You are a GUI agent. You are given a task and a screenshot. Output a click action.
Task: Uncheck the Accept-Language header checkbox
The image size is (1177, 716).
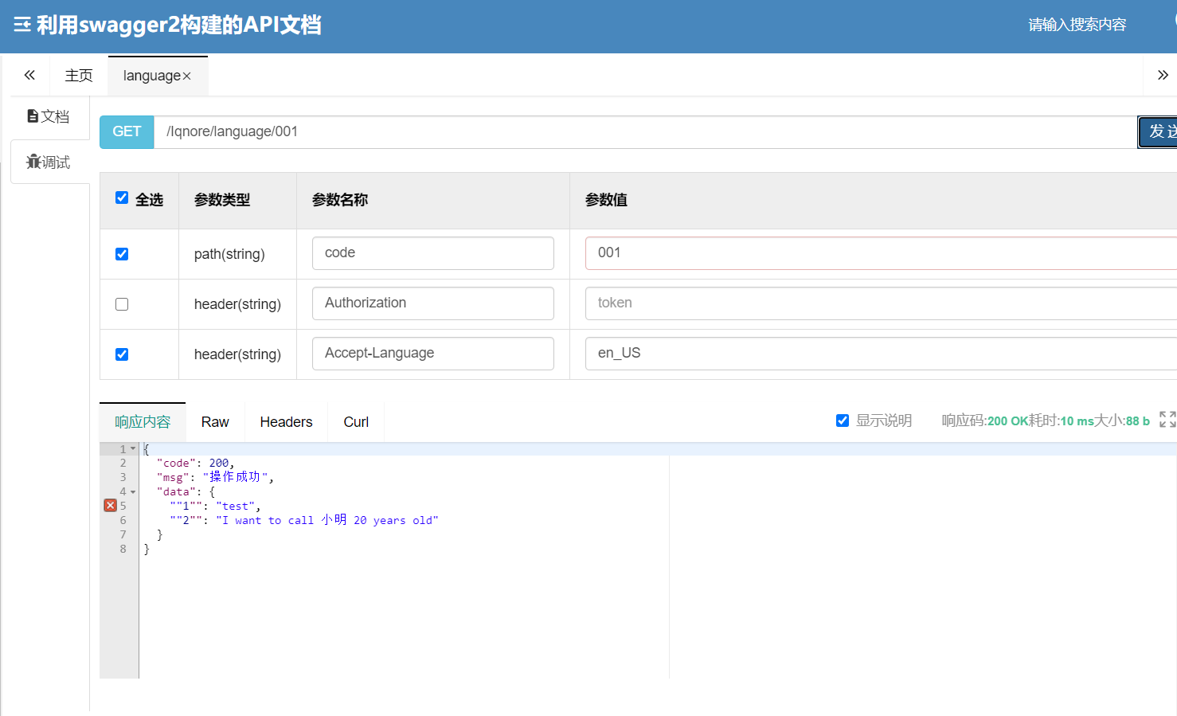point(122,354)
